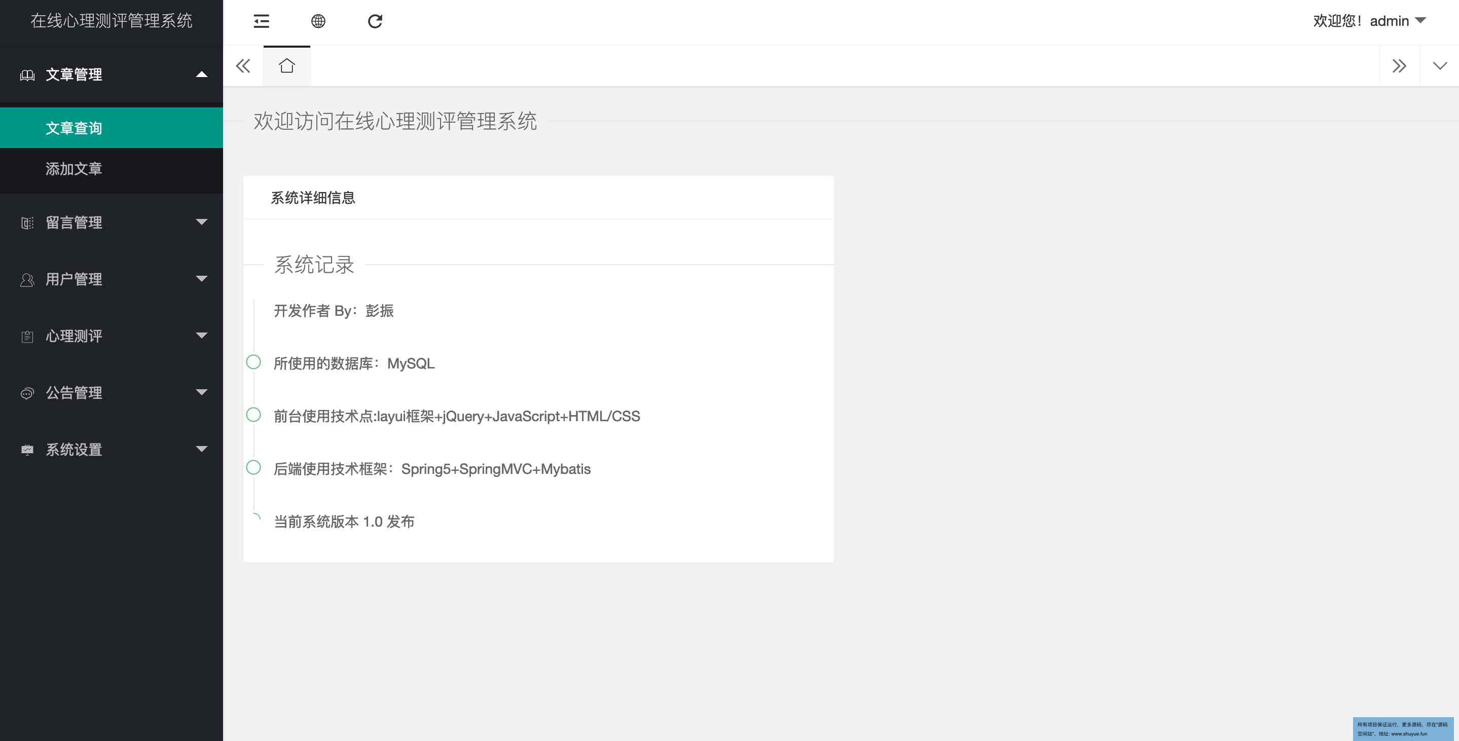Click the home tab icon
1459x741 pixels.
(x=286, y=66)
